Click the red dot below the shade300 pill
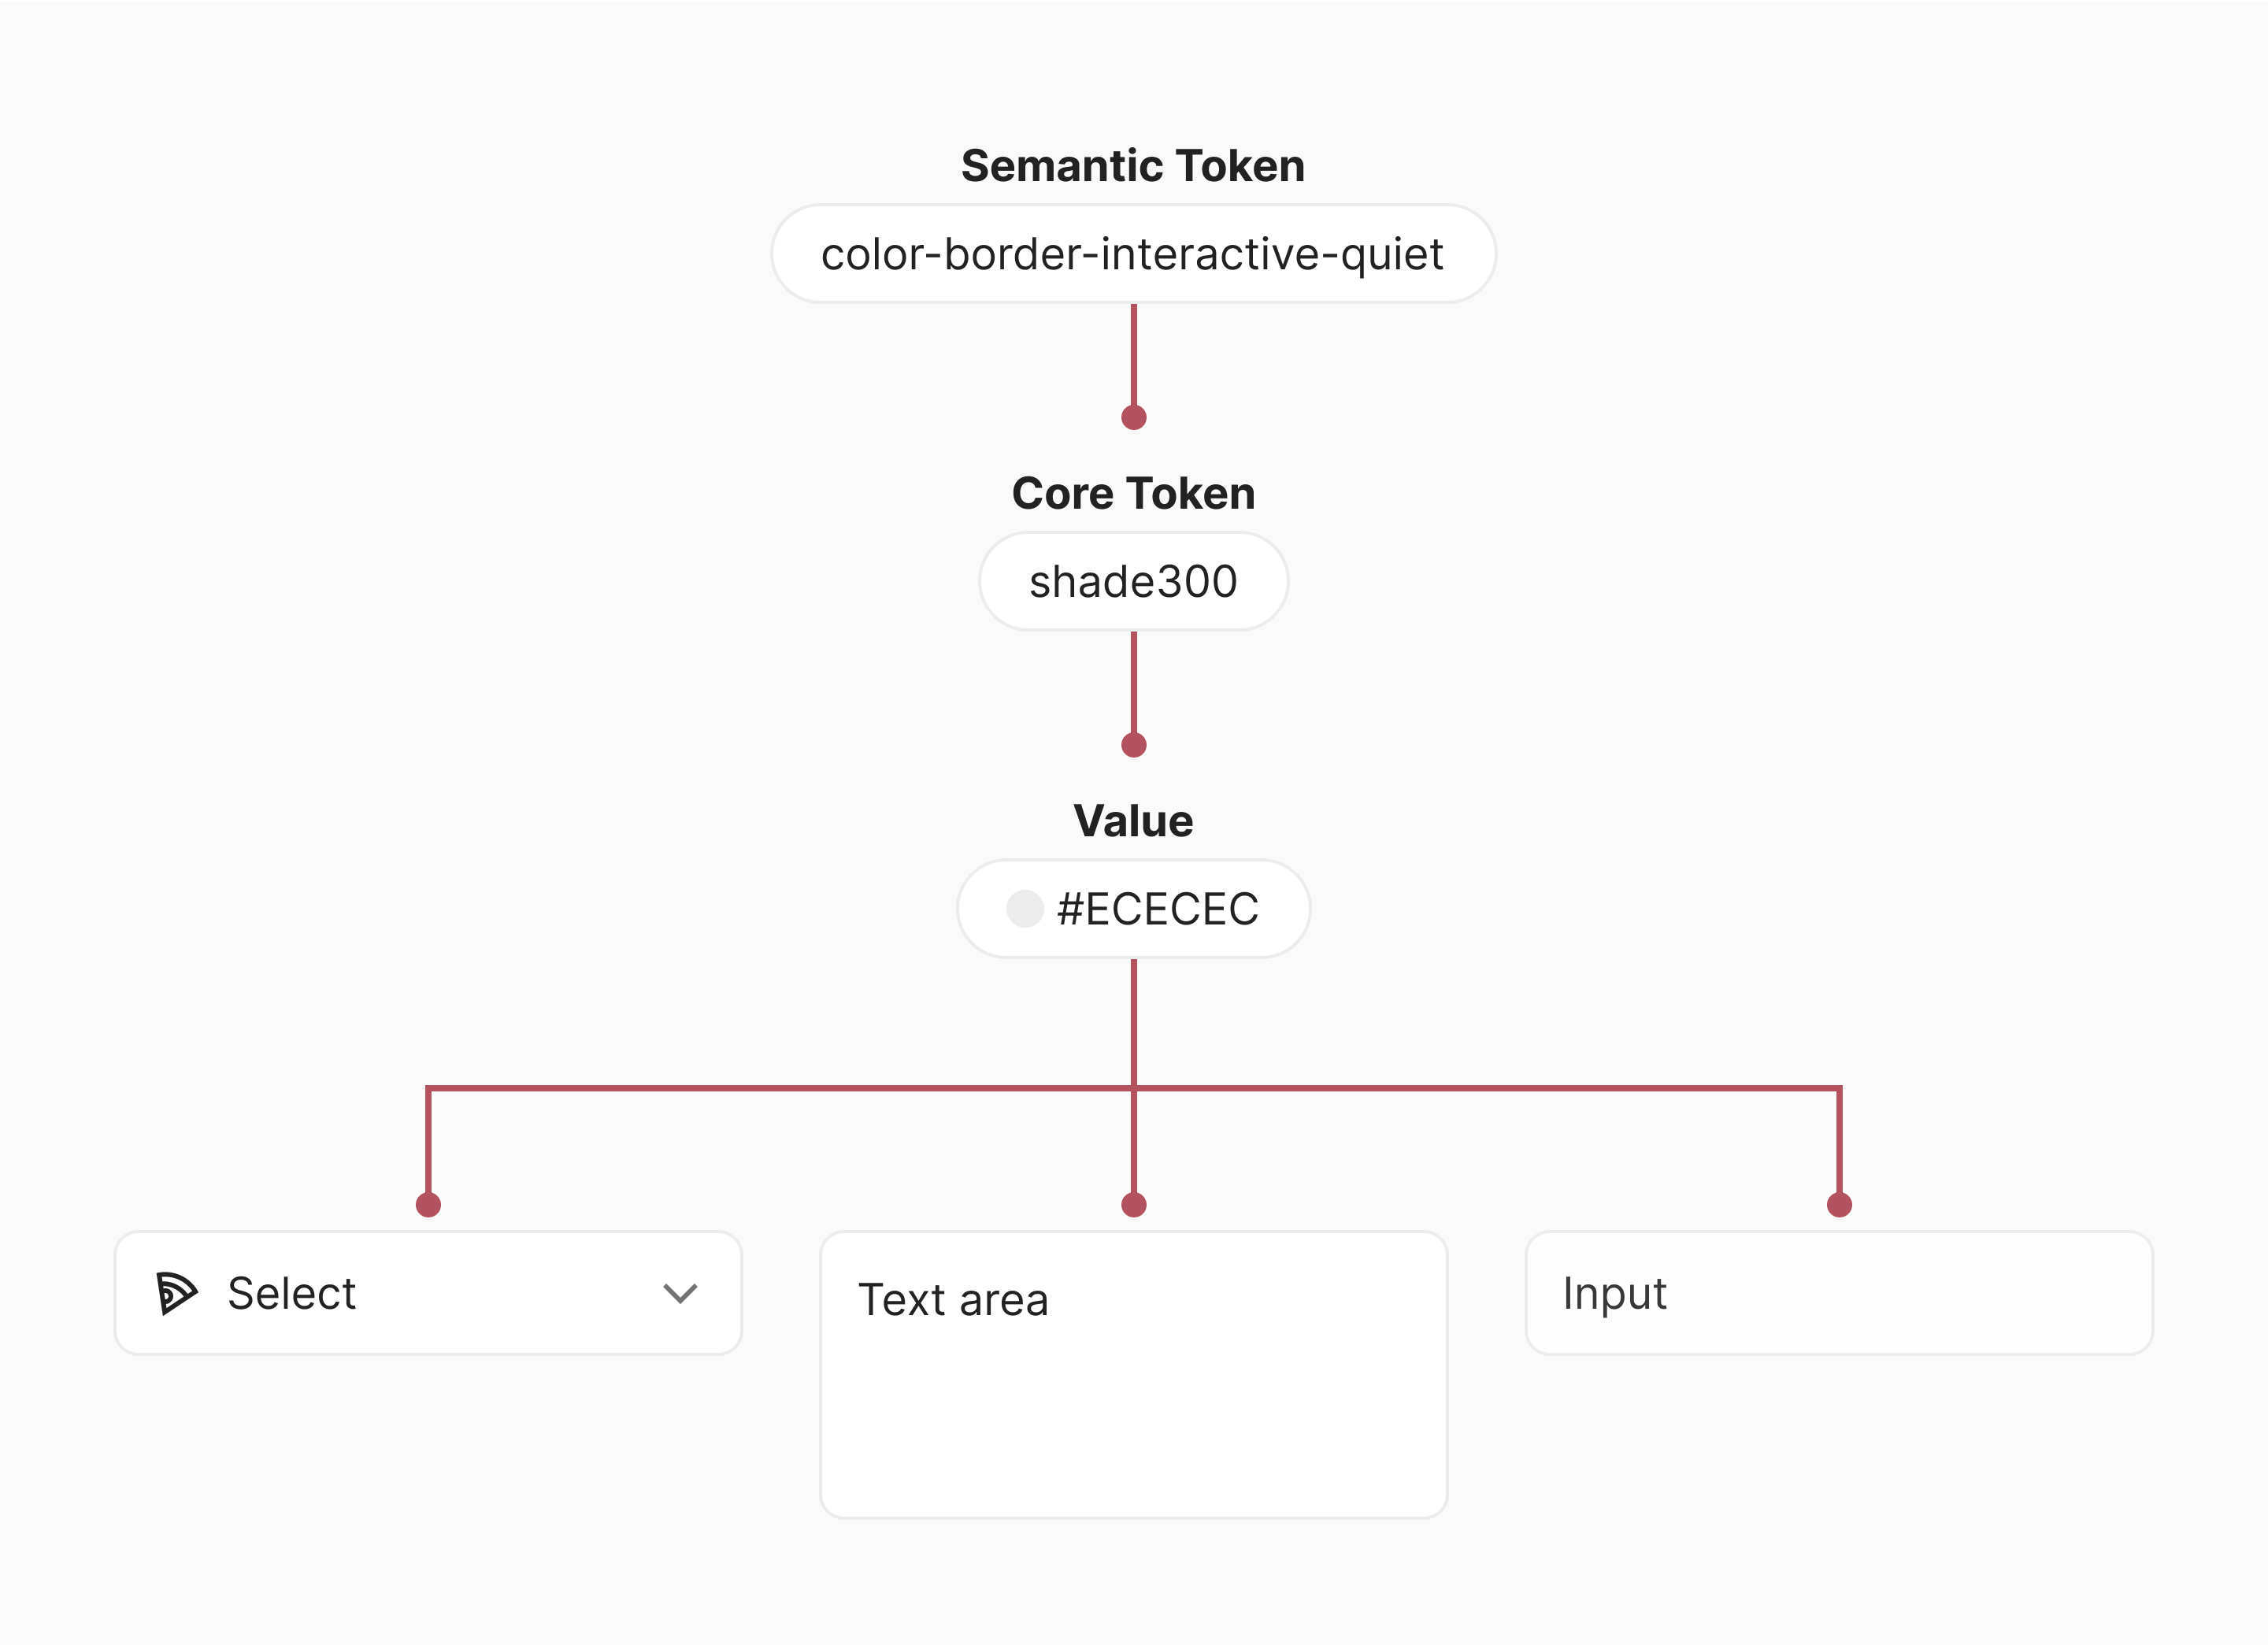This screenshot has width=2268, height=1645. [x=1133, y=745]
